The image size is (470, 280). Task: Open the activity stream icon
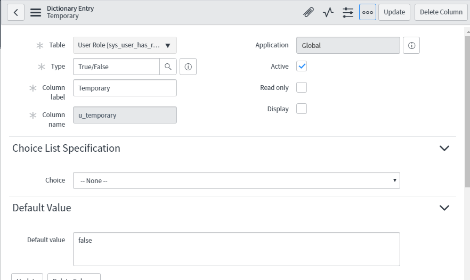(328, 12)
